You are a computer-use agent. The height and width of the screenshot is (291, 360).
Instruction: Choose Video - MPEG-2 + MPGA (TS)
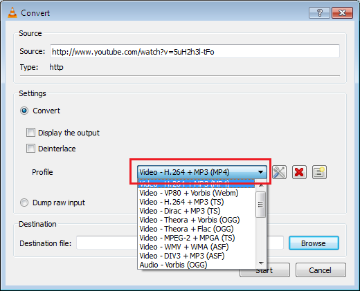tap(197, 238)
